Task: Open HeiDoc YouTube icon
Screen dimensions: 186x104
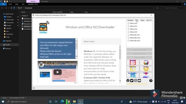Action: pyautogui.click(x=139, y=81)
